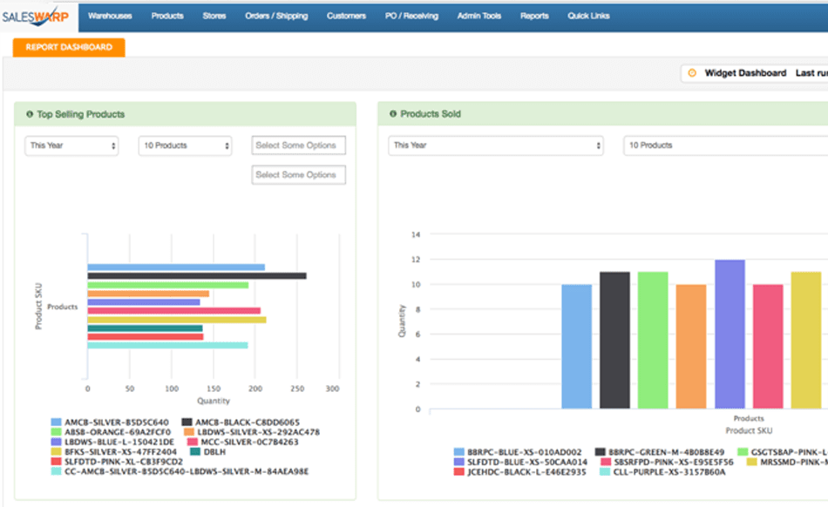Toggle BBRPC-BLUE-XS-010AD002 legend swatch
The width and height of the screenshot is (828, 507).
pyautogui.click(x=458, y=452)
